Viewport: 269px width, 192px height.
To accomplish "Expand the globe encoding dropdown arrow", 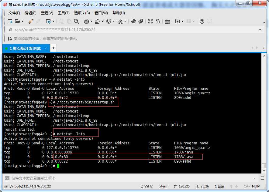I will point(114,22).
